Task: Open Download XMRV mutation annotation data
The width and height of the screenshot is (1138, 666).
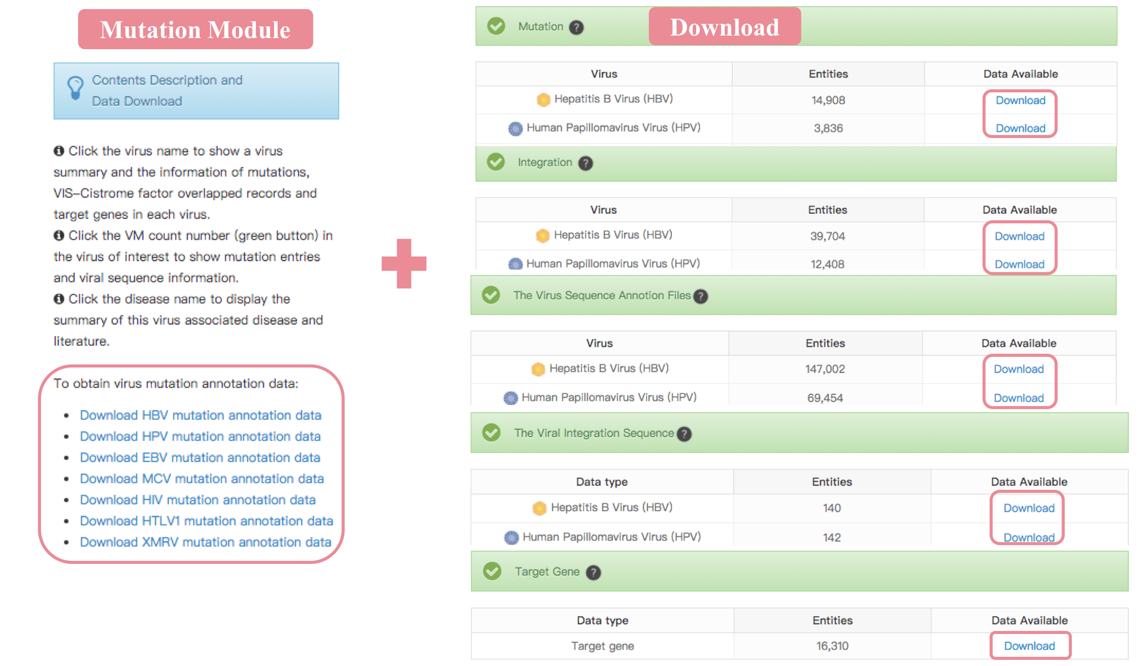Action: (205, 542)
